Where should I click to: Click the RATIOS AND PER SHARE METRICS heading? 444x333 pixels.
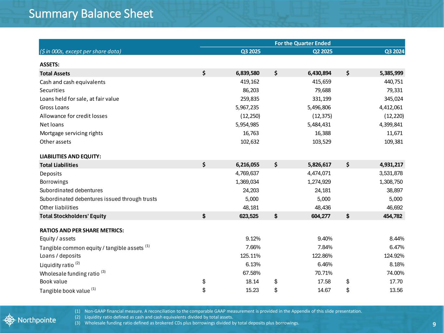[x=82, y=231]
